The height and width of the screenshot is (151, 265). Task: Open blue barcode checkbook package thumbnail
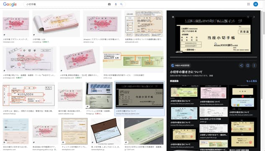(x=99, y=96)
